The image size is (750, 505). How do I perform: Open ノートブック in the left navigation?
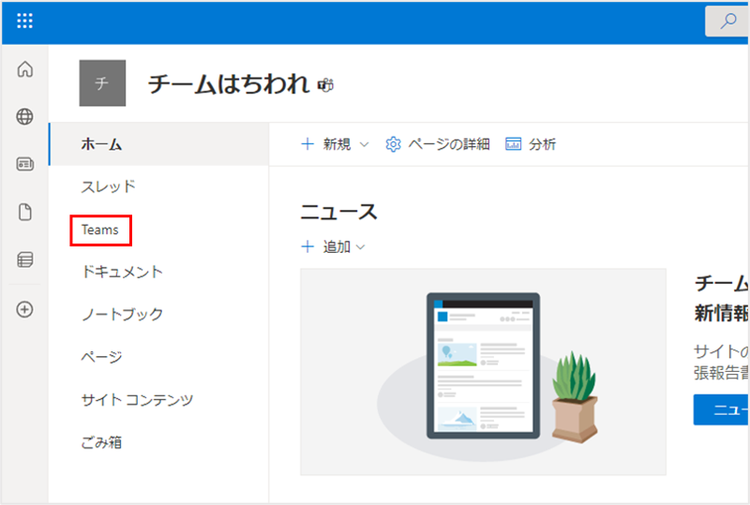click(122, 314)
